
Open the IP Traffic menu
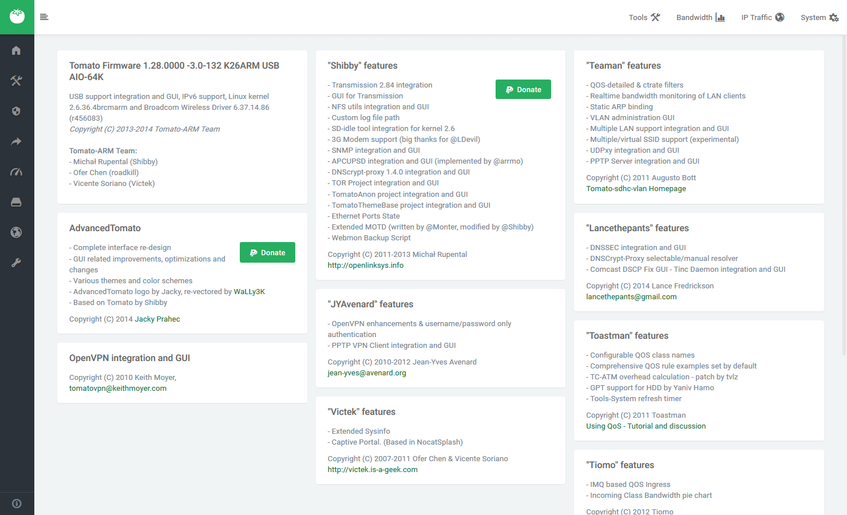(763, 17)
